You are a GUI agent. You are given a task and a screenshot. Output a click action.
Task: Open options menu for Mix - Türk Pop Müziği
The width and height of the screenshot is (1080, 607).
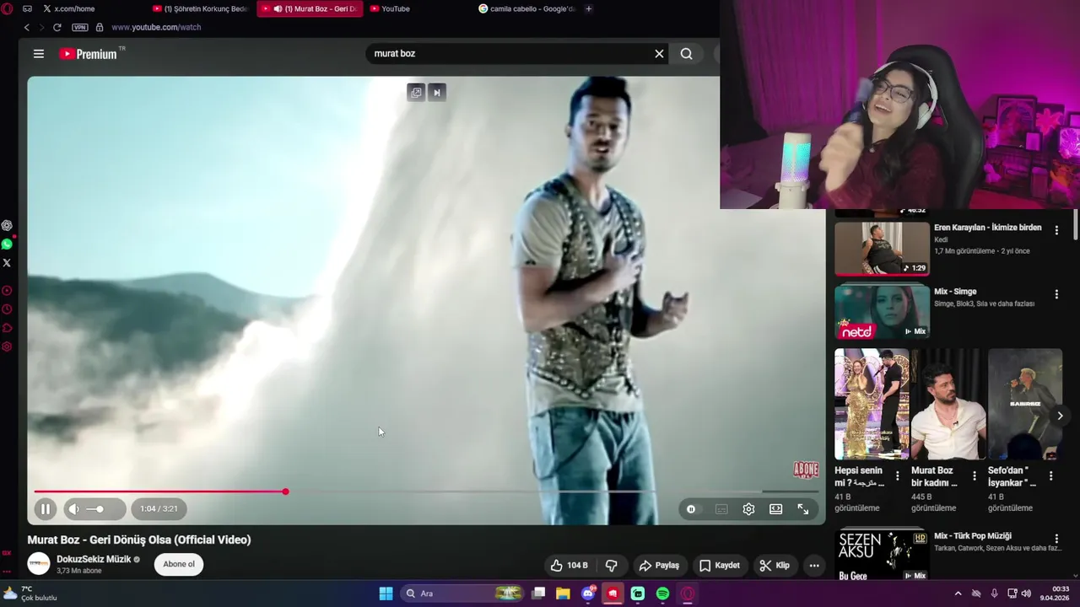1056,539
